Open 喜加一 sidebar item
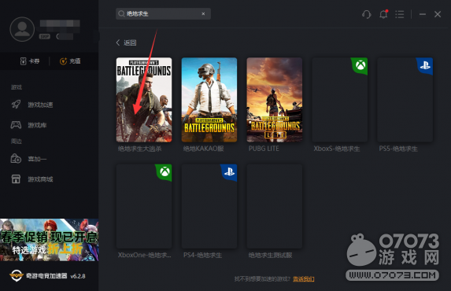Image resolution: width=451 pixels, height=291 pixels. (28, 159)
